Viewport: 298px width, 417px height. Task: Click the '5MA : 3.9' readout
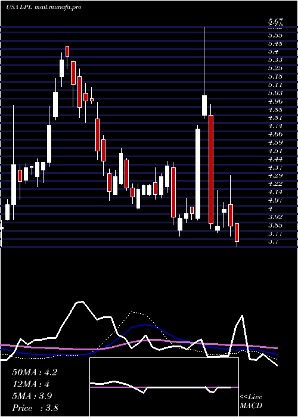click(x=32, y=396)
